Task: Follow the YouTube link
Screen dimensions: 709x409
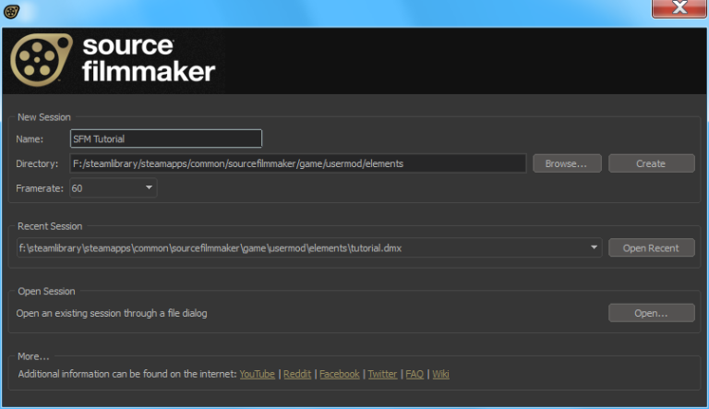Action: (257, 374)
